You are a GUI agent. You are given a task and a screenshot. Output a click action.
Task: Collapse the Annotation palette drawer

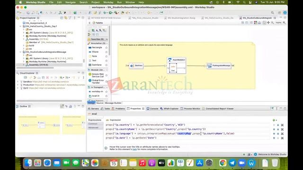(98, 43)
